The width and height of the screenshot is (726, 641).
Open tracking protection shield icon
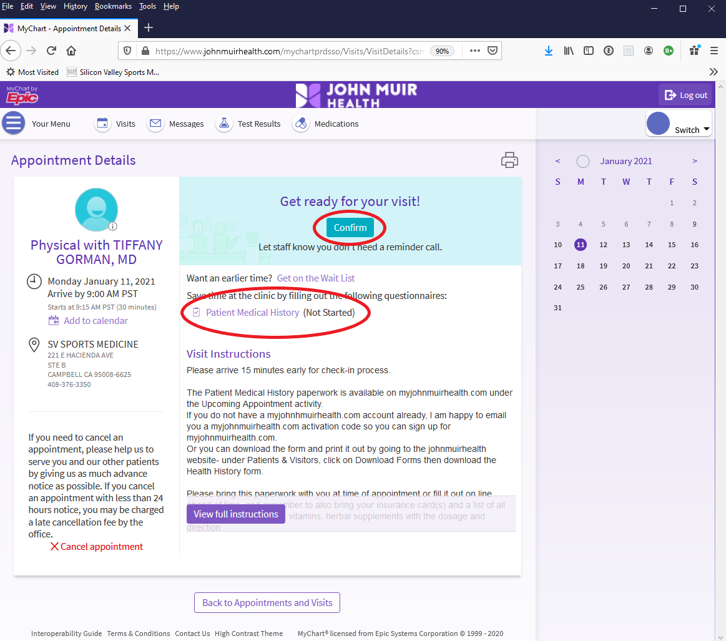point(127,51)
